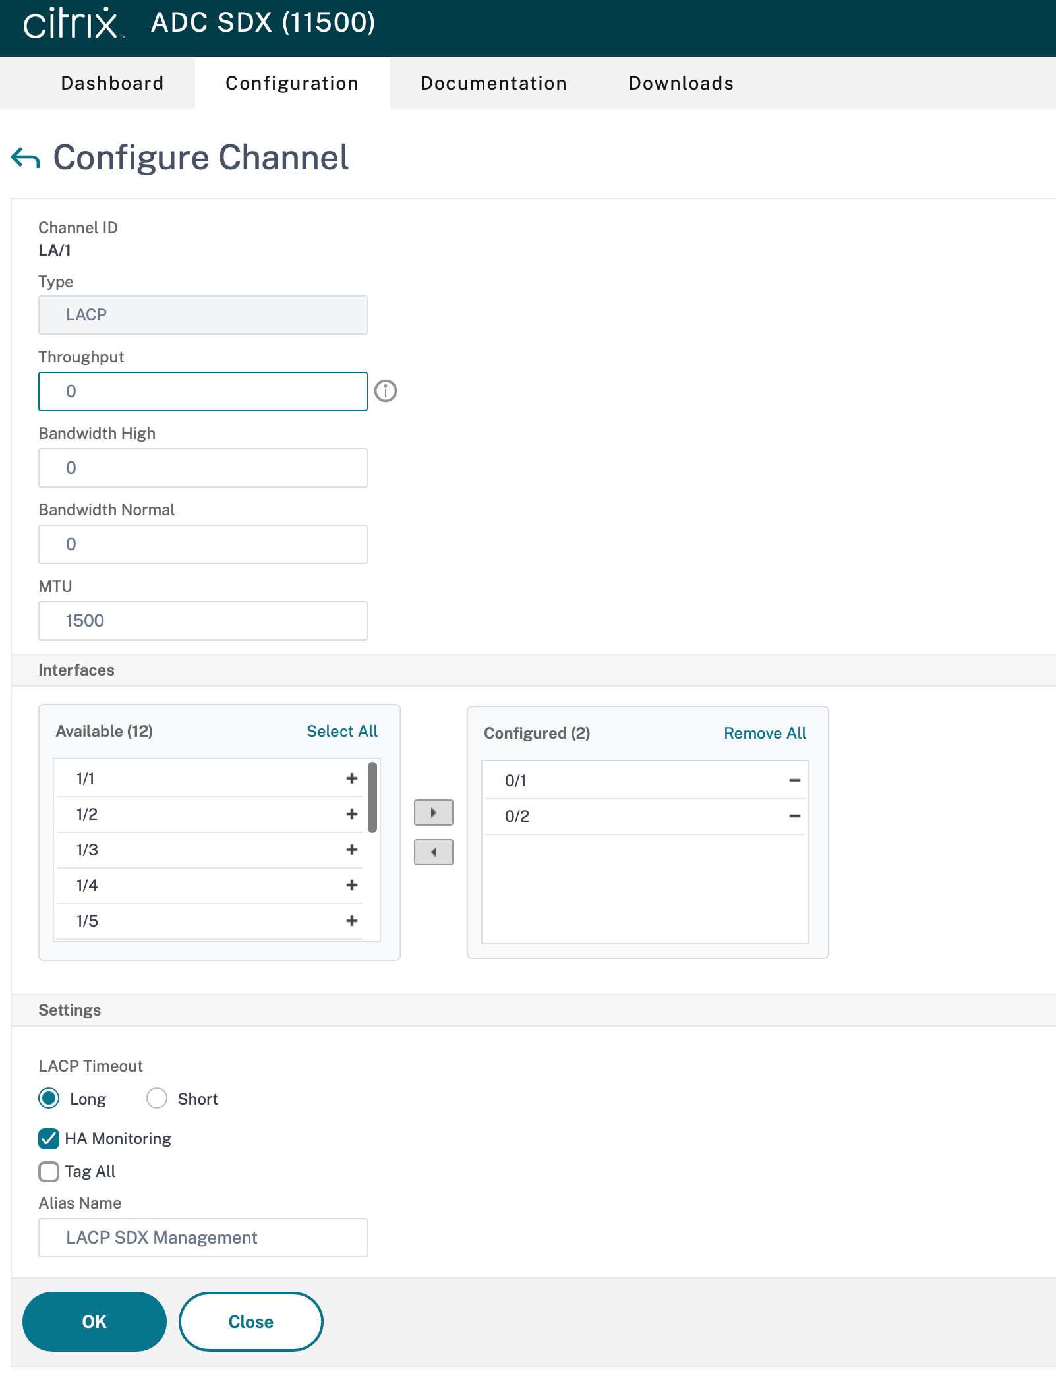Add interface 1/3 with plus icon
Screen dimensions: 1056x1384
pyautogui.click(x=352, y=850)
